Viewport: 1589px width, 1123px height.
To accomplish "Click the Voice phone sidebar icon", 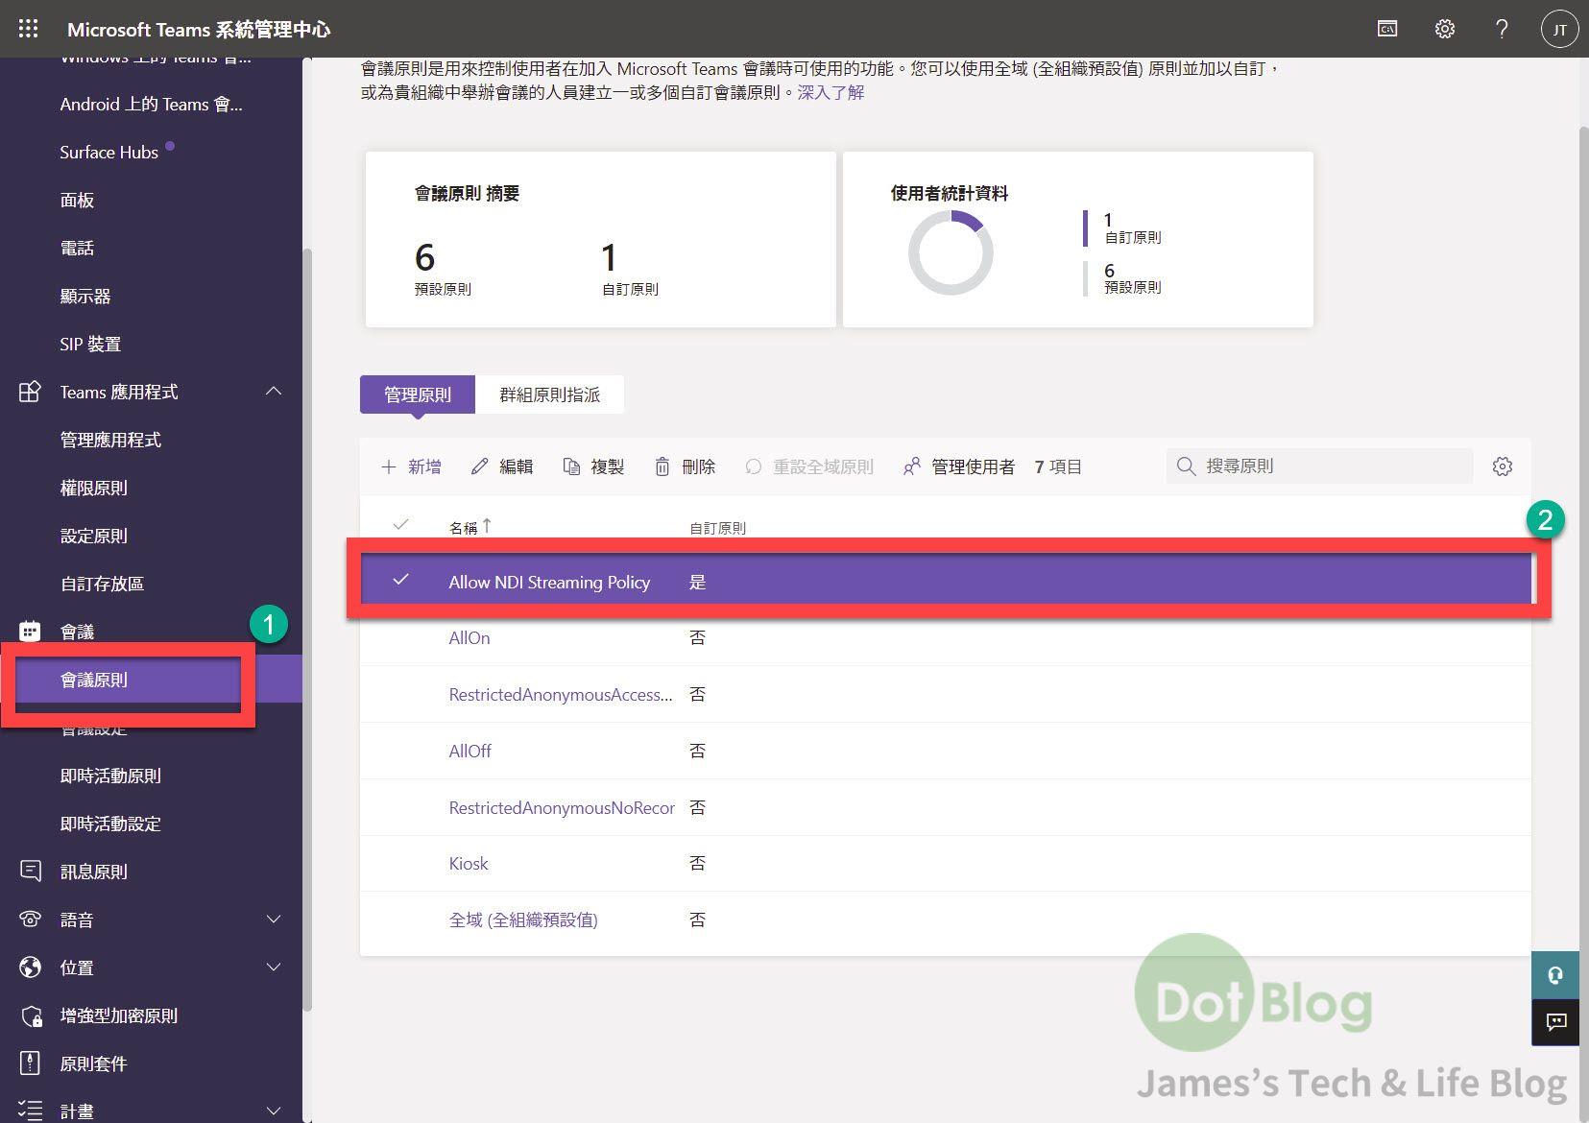I will (30, 920).
